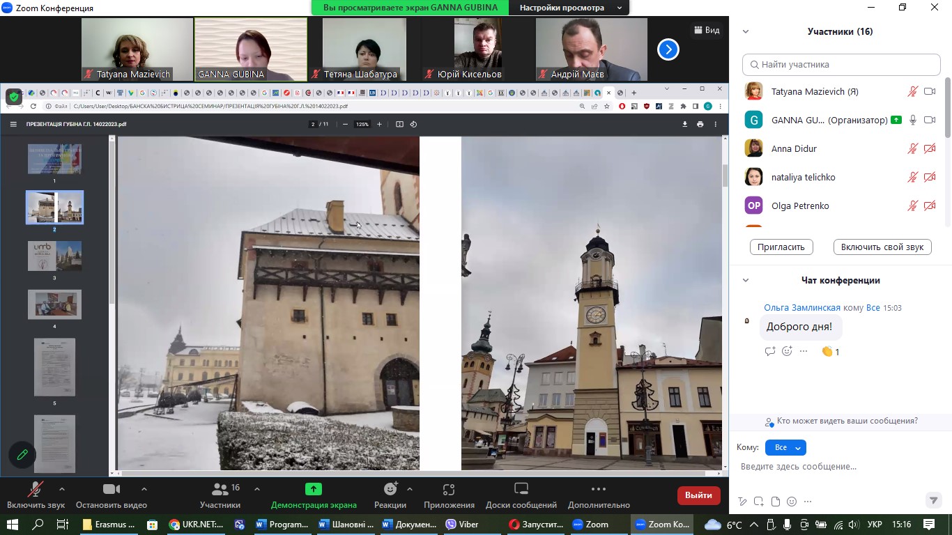Open the Participants icon showing 16
The width and height of the screenshot is (952, 535).
click(x=220, y=490)
